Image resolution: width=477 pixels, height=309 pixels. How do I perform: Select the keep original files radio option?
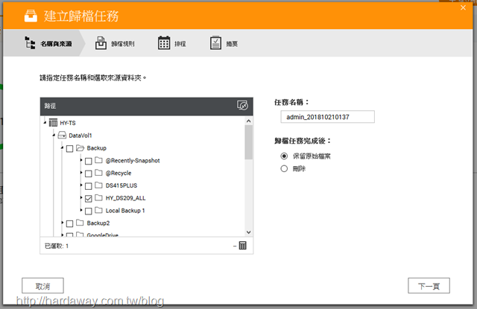284,156
